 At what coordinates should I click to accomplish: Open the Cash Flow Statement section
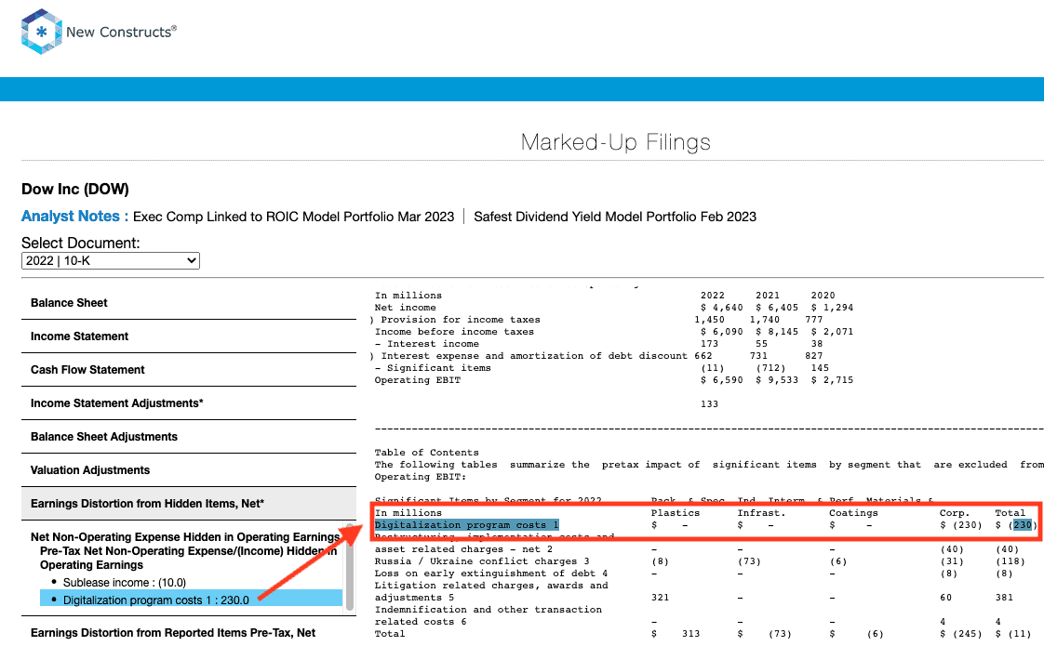click(x=189, y=369)
